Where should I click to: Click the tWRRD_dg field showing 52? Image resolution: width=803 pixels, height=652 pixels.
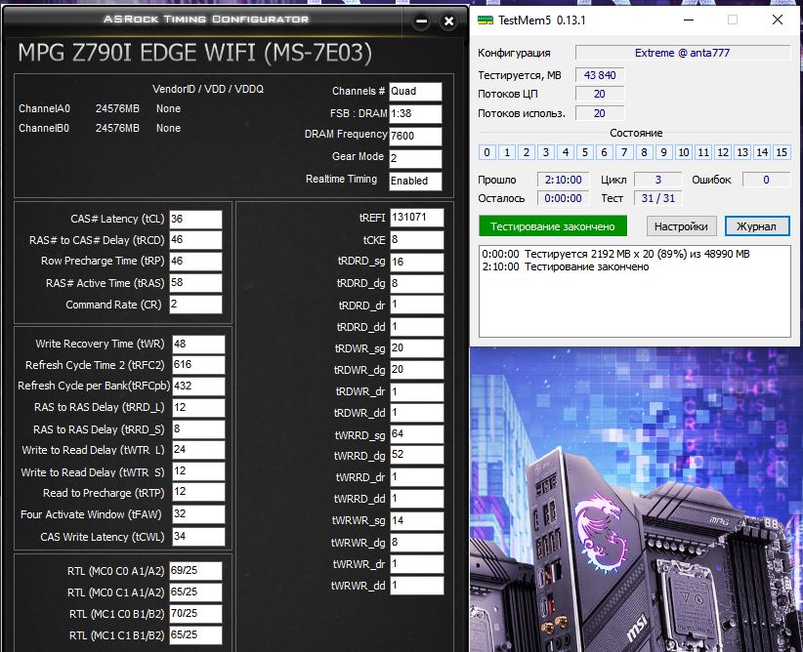click(x=417, y=455)
